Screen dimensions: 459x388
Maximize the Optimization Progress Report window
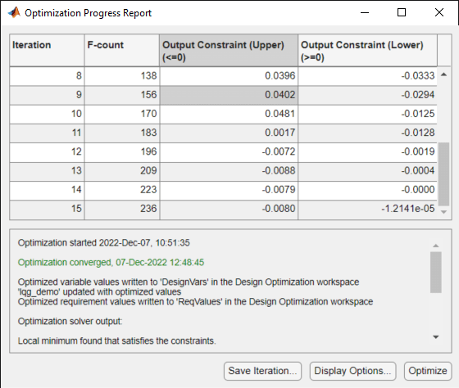pos(402,12)
